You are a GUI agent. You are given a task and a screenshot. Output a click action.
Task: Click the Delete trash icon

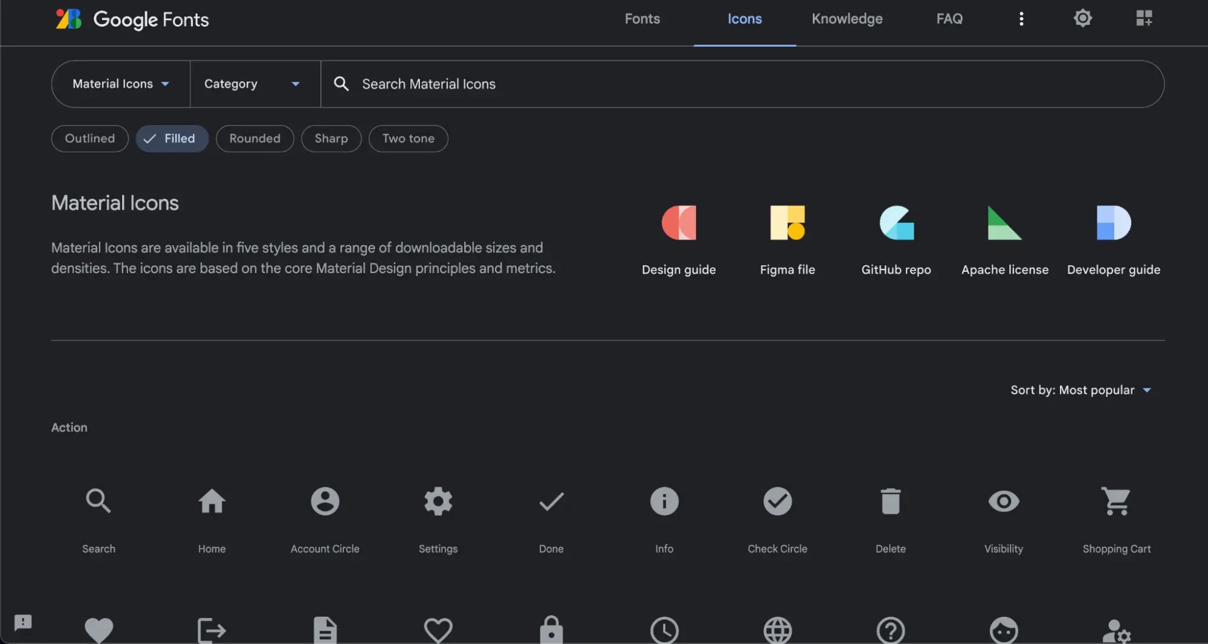[890, 501]
